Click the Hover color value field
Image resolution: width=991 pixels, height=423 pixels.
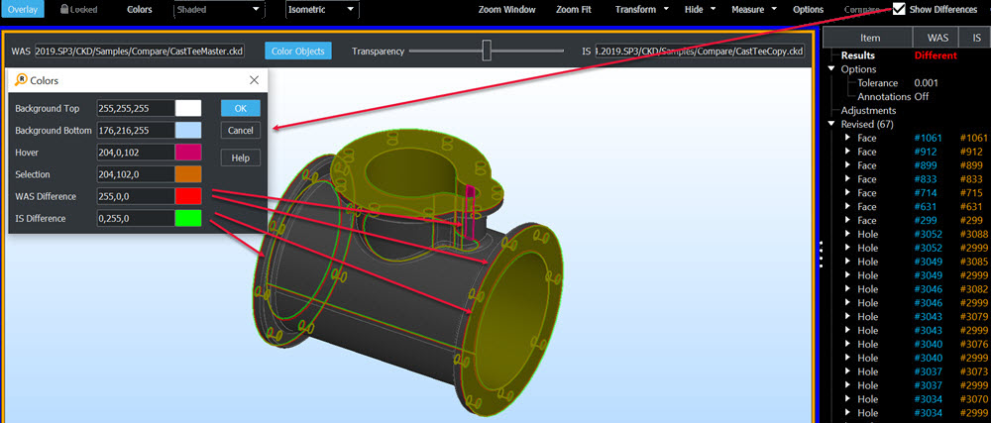pos(136,153)
